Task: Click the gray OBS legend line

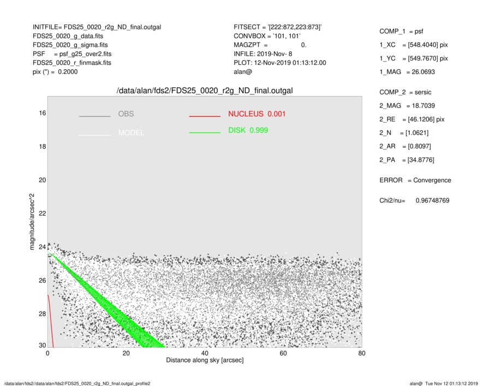Action: tap(94, 116)
